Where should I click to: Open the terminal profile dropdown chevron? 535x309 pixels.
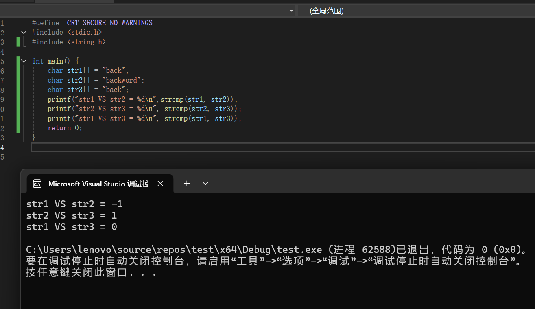pos(205,184)
